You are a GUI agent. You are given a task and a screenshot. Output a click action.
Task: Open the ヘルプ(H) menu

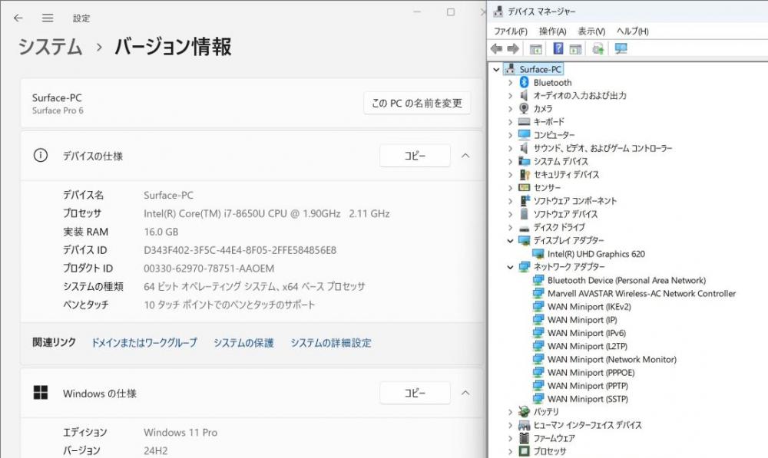(632, 31)
